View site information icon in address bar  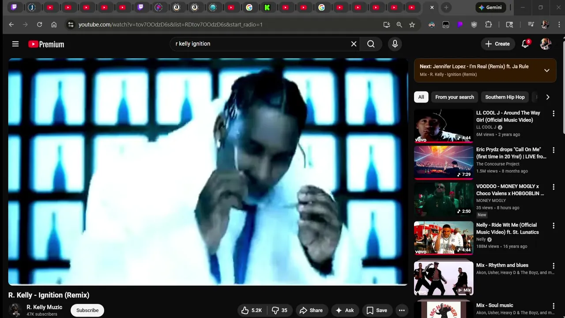coord(71,24)
